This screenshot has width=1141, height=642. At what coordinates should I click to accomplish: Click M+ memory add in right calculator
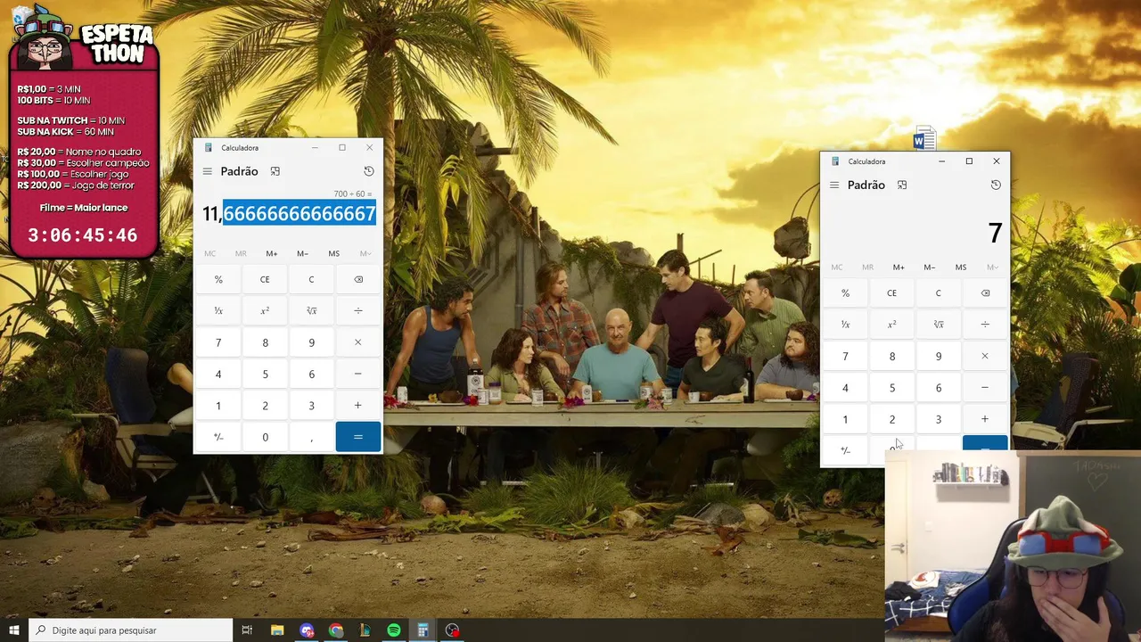[899, 267]
